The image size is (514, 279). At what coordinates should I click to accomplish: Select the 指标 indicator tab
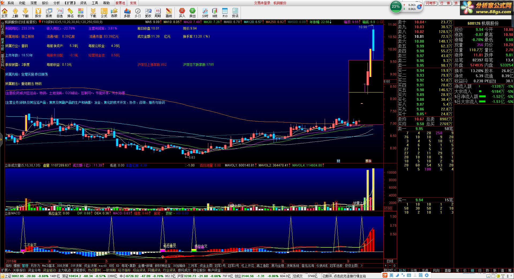coord(9,266)
